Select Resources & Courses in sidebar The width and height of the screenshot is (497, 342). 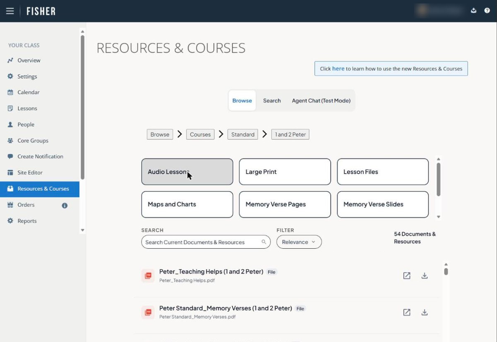click(40, 189)
